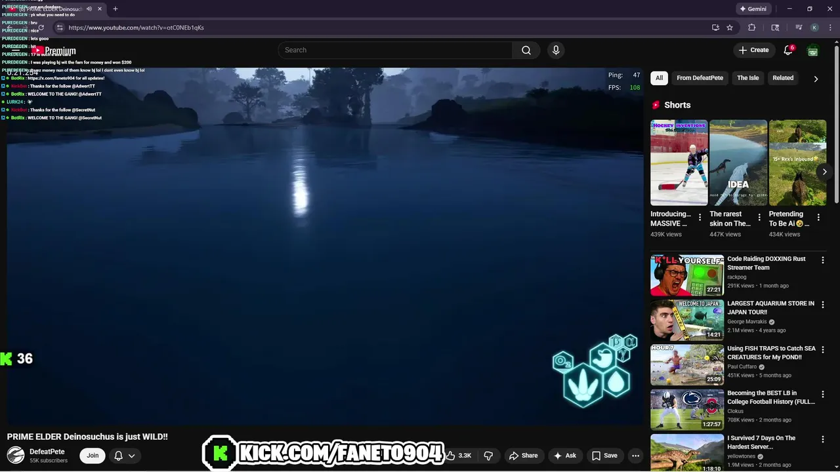This screenshot has height=472, width=840.
Task: Open options menu for LARGEST AQUARIUM STORE video
Action: click(822, 305)
